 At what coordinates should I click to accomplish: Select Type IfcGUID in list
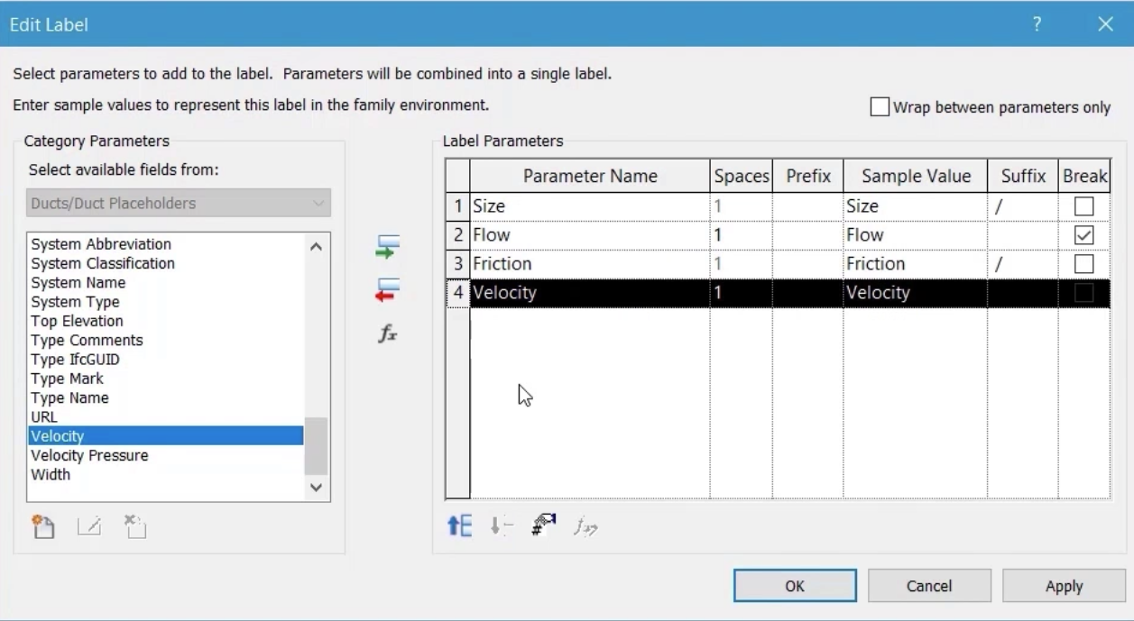pos(75,359)
